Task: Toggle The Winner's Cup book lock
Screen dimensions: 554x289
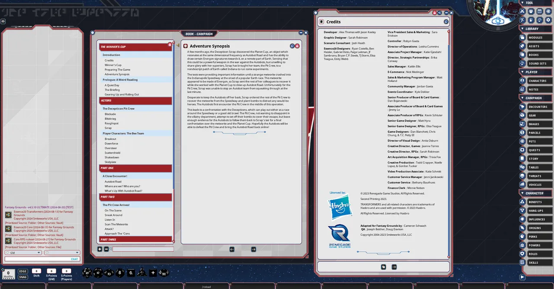Action: pyautogui.click(x=170, y=45)
